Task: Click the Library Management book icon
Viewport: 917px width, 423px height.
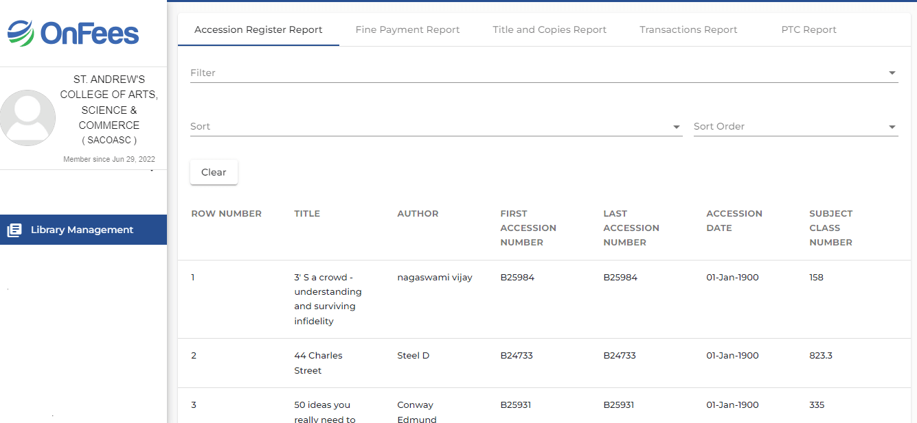Action: [x=14, y=230]
